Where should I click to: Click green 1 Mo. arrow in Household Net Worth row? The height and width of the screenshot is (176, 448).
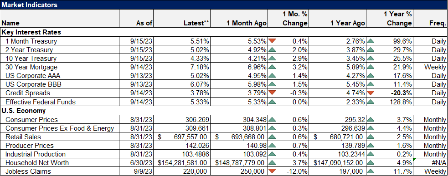(x=272, y=163)
